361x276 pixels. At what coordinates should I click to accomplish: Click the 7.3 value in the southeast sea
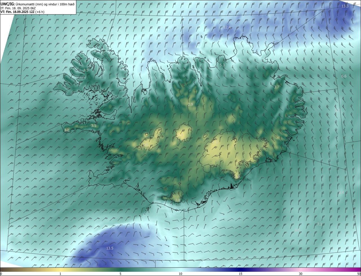(x=320, y=224)
